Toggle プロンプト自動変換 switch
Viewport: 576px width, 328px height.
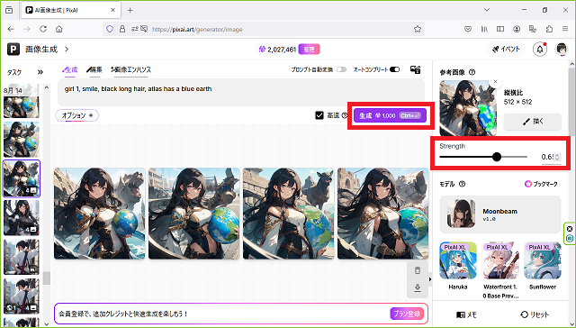pos(341,69)
